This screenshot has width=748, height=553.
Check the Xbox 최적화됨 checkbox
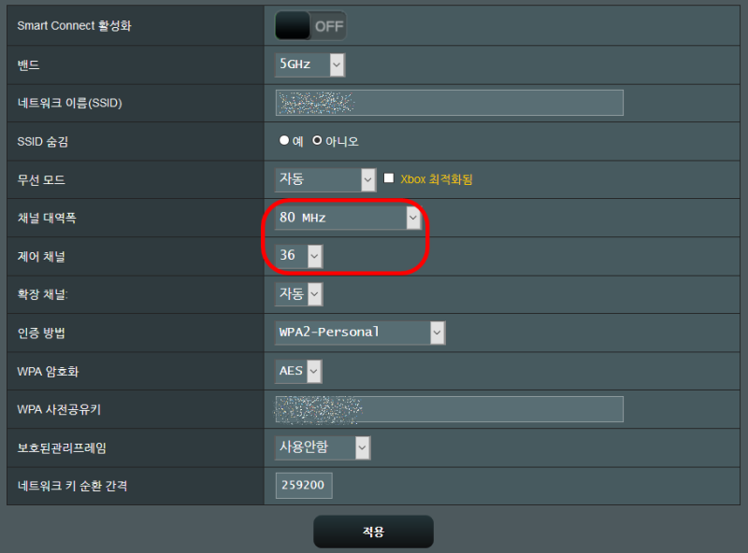click(389, 178)
